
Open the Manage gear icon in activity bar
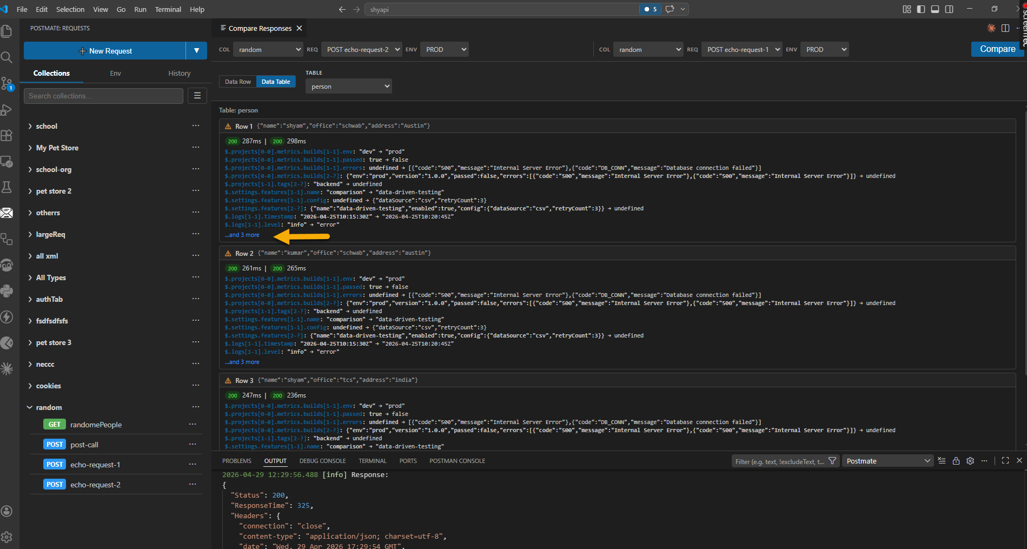point(6,537)
